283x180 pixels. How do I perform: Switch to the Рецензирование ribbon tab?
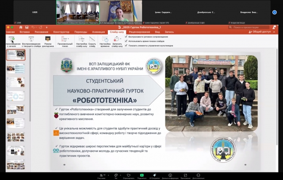[139, 32]
